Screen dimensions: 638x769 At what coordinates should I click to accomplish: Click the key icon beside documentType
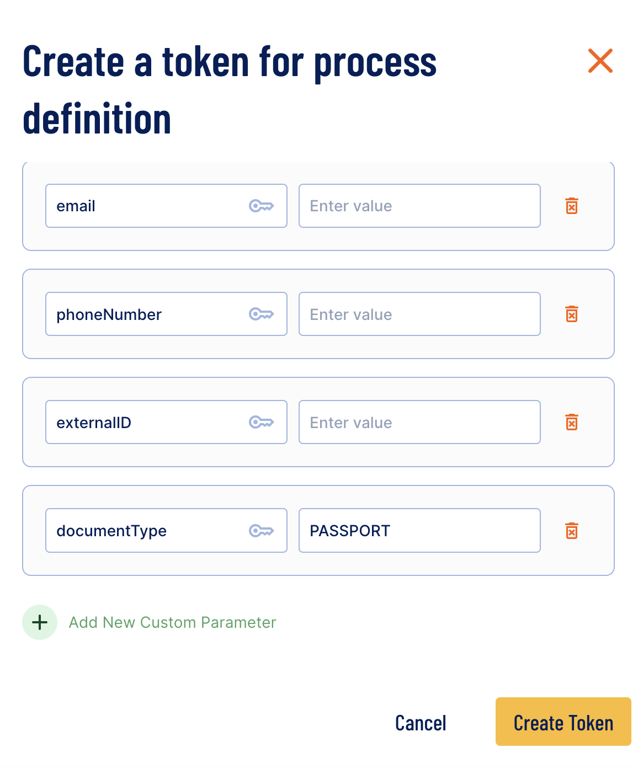262,531
